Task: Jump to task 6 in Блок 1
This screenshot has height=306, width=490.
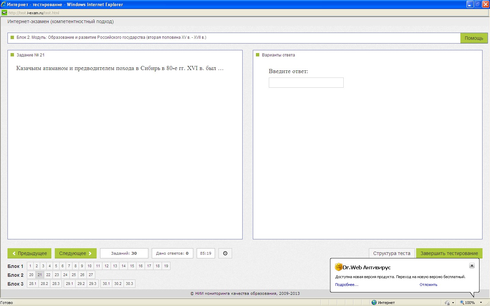Action: 63,266
